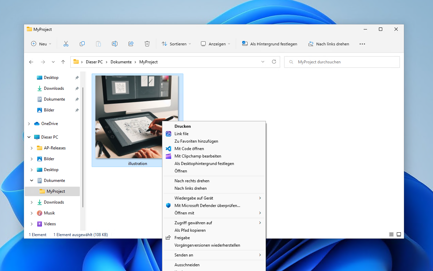Click the Delete trash icon in toolbar
433x271 pixels.
coord(147,44)
